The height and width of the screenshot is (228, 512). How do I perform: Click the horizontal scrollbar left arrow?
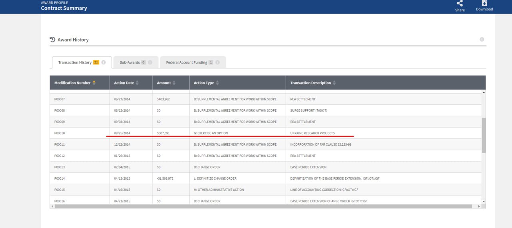52,206
